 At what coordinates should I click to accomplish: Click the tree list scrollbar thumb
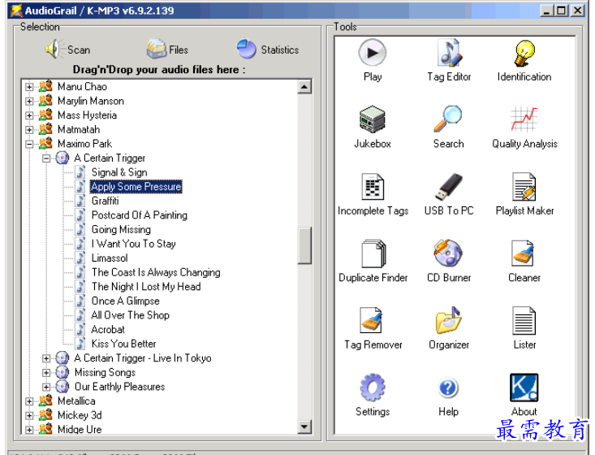304,245
